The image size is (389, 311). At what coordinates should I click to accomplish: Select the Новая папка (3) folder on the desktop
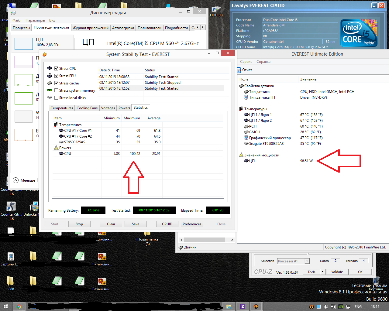click(x=147, y=239)
